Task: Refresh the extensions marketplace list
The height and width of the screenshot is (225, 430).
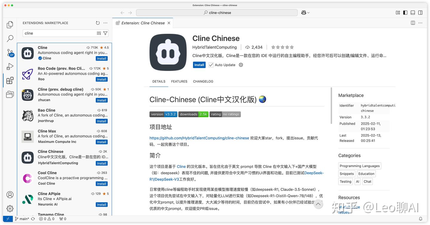Action: click(97, 23)
